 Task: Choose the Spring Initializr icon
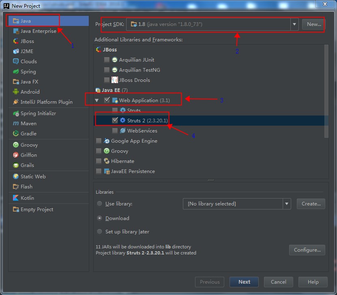[x=16, y=113]
